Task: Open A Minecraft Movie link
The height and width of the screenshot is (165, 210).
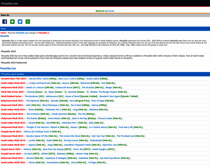Action: click(x=64, y=87)
